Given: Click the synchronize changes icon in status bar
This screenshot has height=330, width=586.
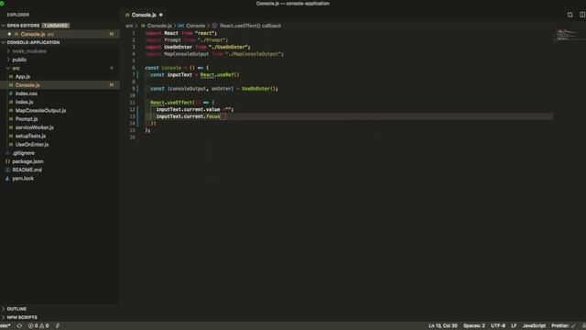Looking at the screenshot, I should click(x=19, y=326).
